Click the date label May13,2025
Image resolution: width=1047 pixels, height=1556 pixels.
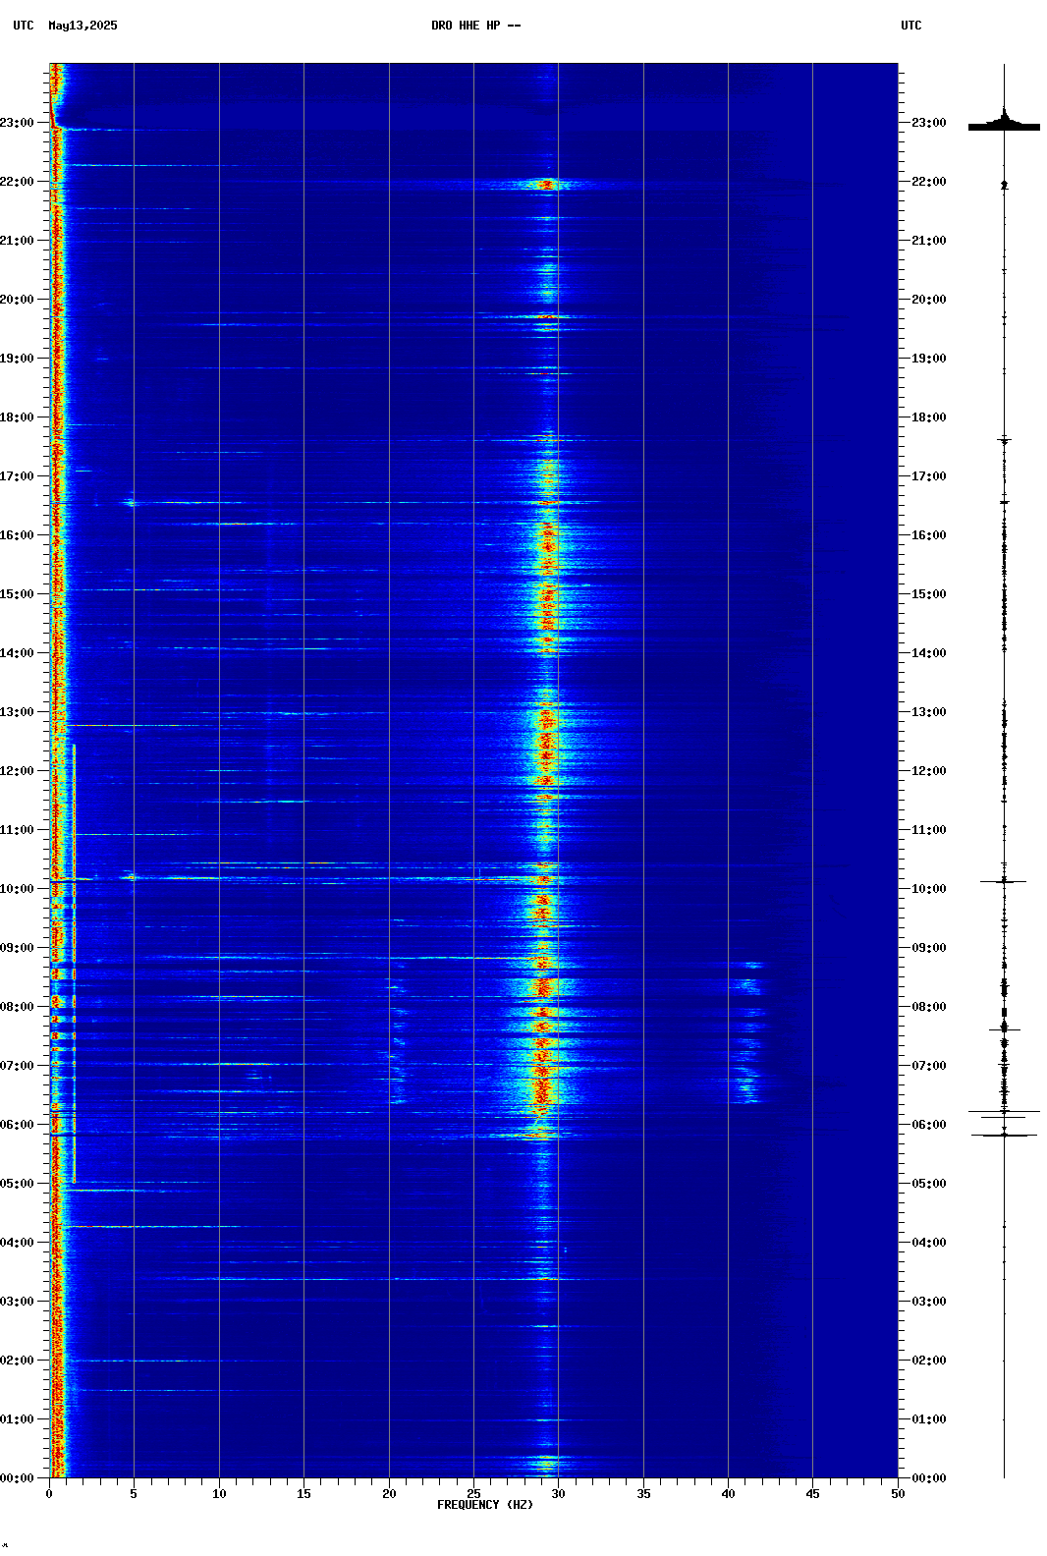[83, 26]
